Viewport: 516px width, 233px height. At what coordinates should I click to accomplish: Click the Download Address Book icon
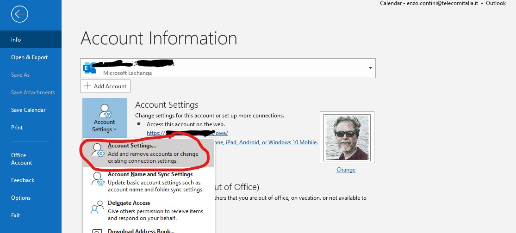pyautogui.click(x=98, y=230)
